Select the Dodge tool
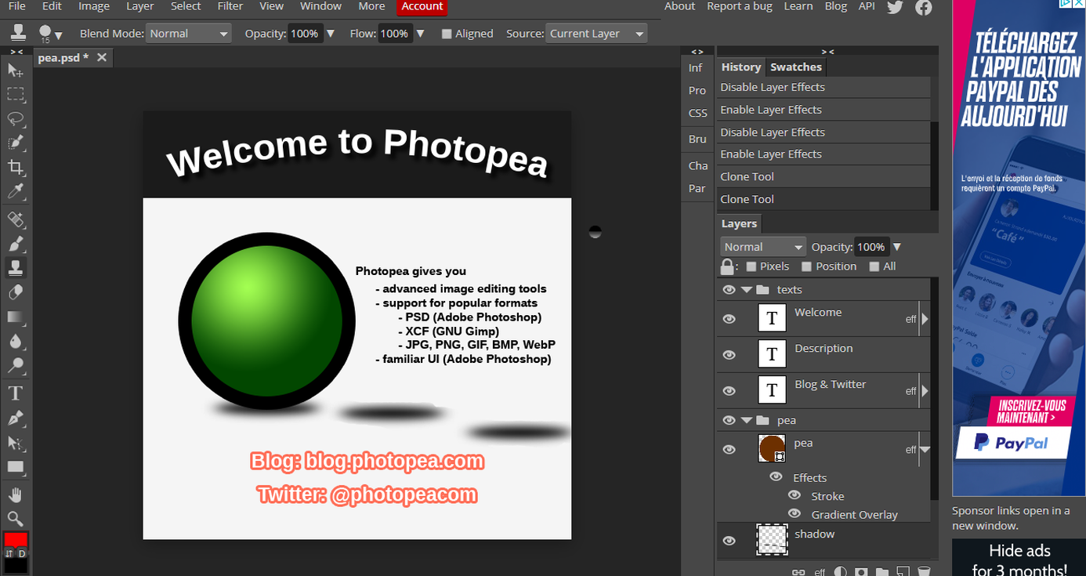The height and width of the screenshot is (576, 1086). pos(15,365)
